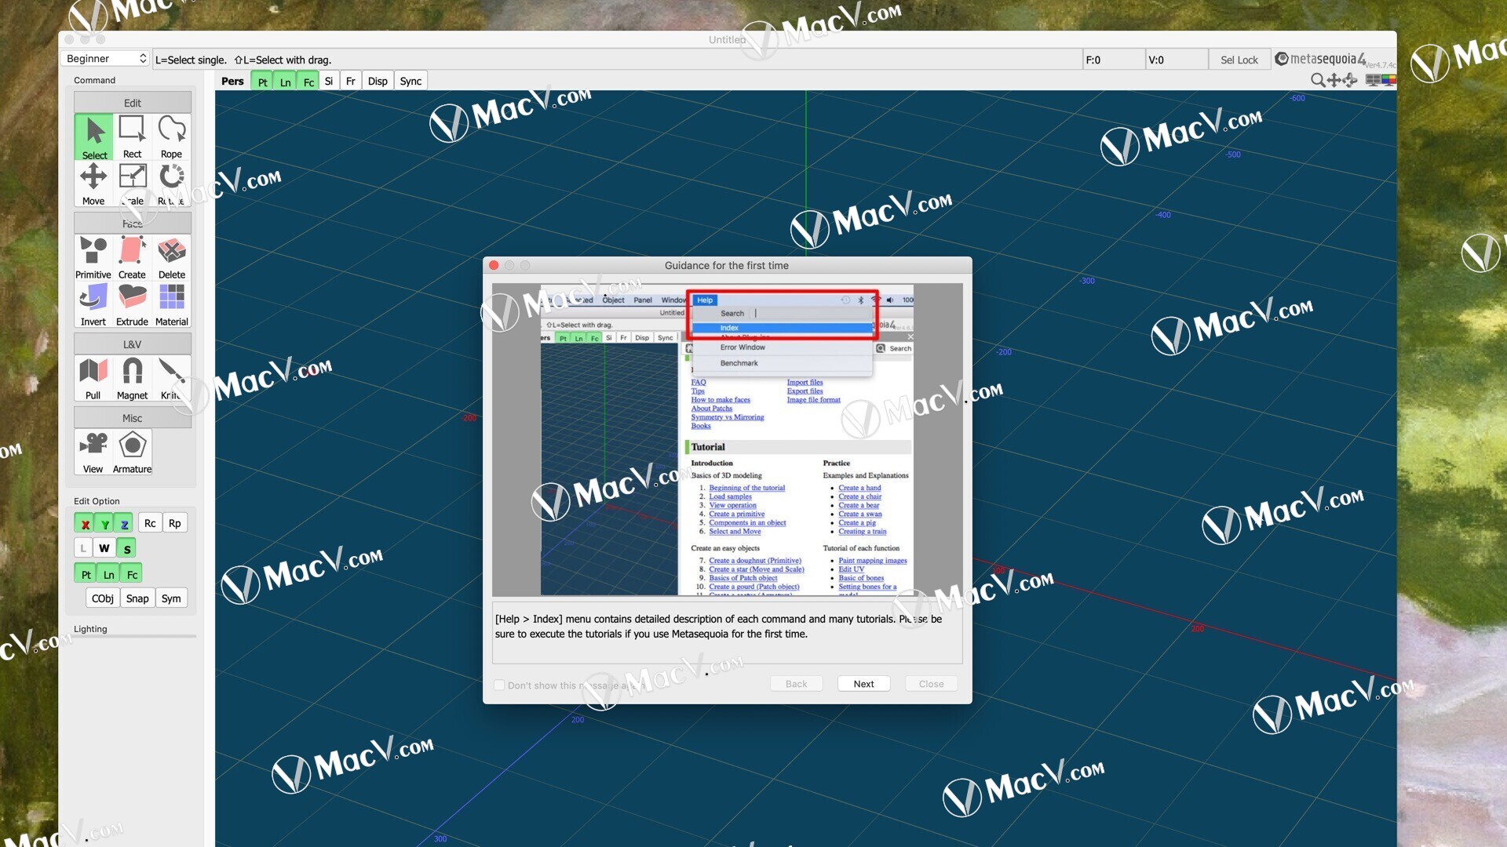Click the Pull tool in L&V
1507x847 pixels.
94,377
